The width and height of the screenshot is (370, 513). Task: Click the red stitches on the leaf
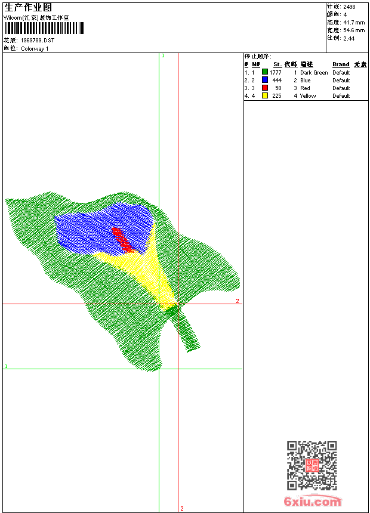click(x=121, y=239)
